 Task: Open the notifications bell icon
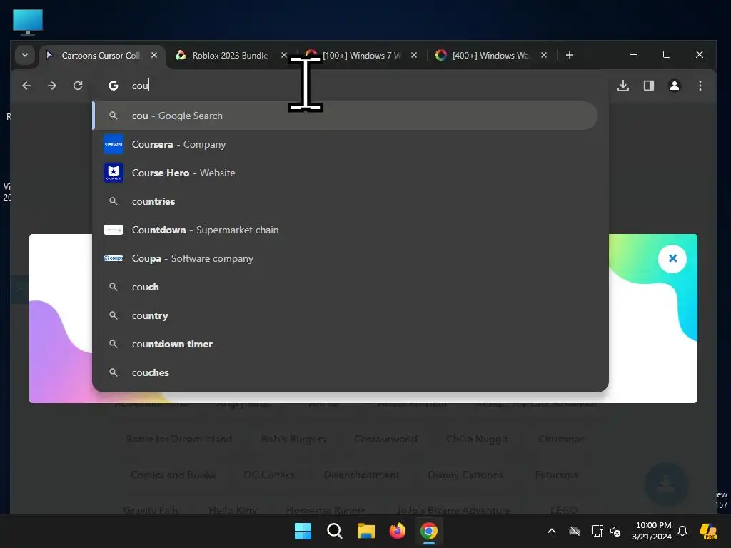682,531
